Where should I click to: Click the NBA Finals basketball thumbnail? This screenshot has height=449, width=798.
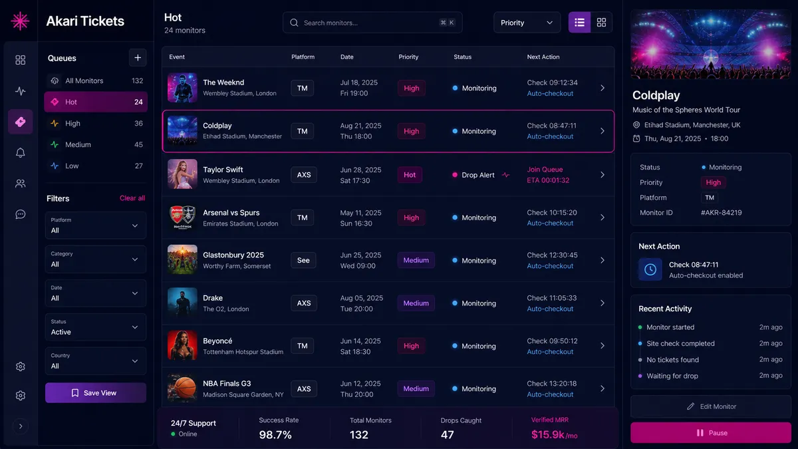(x=182, y=388)
